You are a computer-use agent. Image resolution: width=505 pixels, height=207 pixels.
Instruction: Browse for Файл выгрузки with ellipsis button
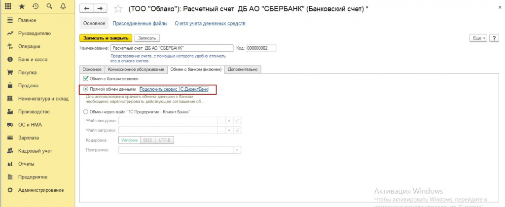coord(221,121)
